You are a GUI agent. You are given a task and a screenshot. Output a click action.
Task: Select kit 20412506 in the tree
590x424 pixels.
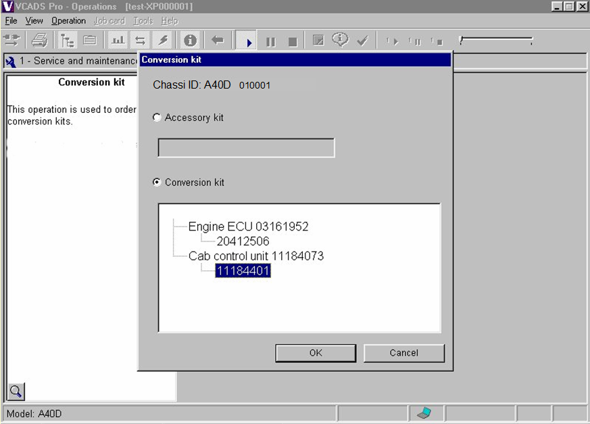(x=243, y=241)
